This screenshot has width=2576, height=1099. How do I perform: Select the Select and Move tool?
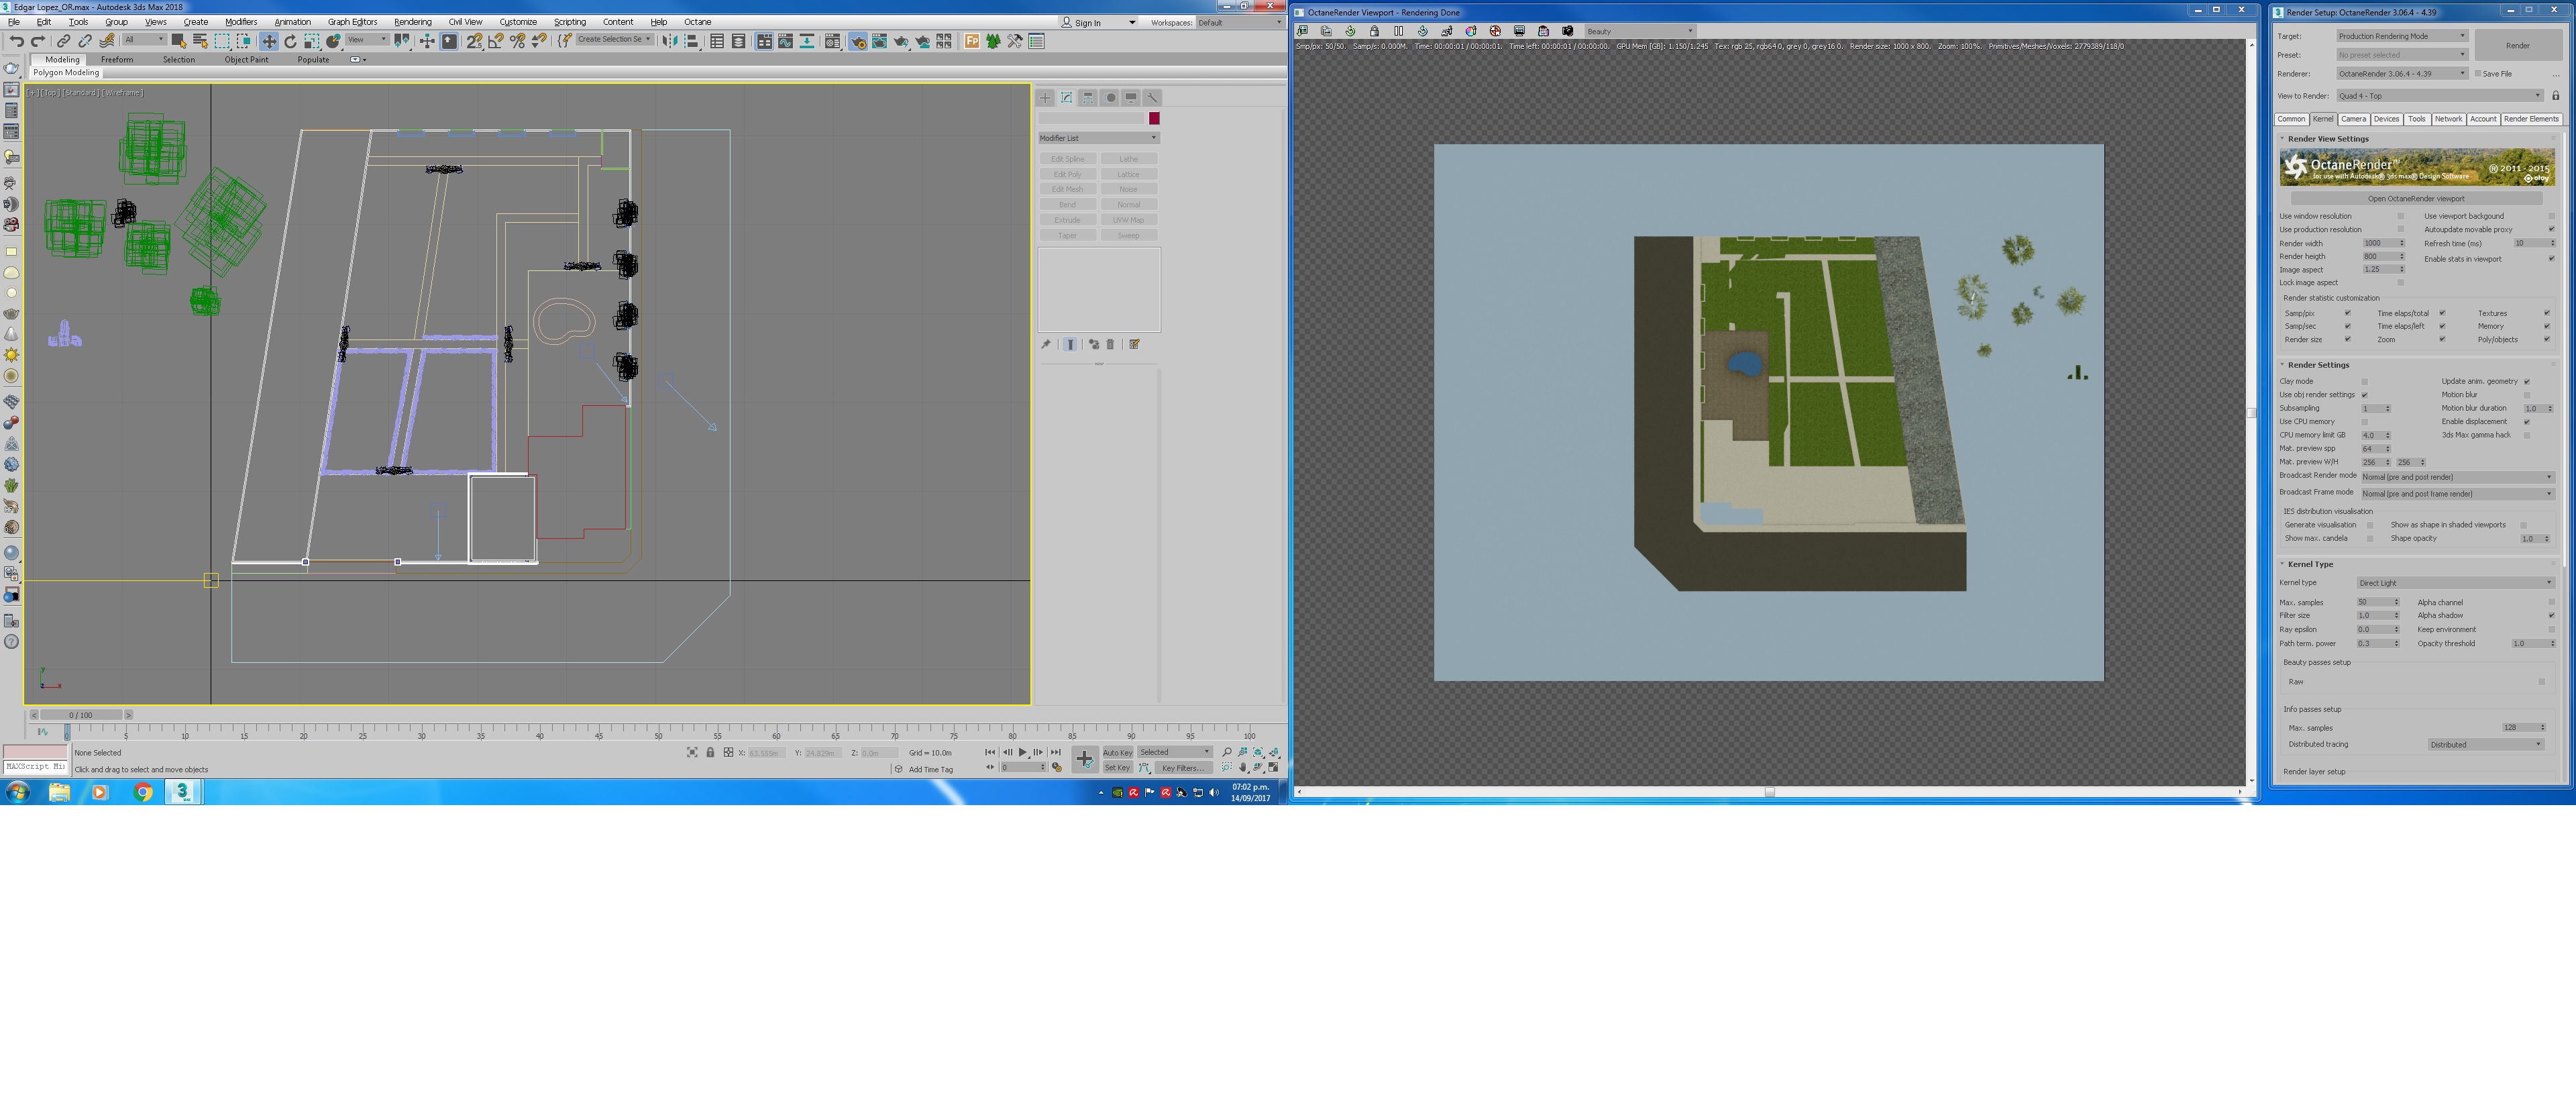[x=268, y=41]
